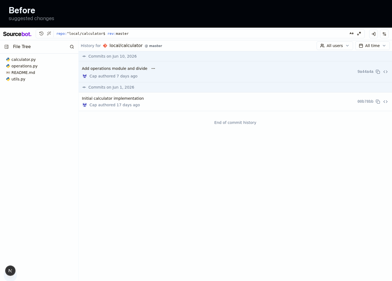Search files via File Tree magnifier
This screenshot has width=392, height=281.
coord(72,47)
